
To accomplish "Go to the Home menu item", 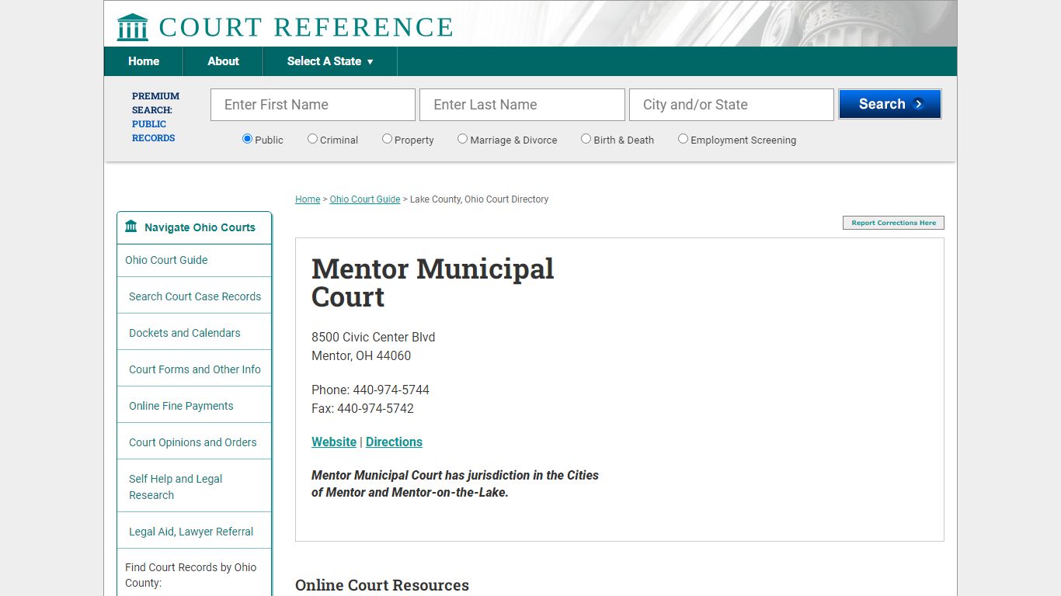I will click(144, 61).
